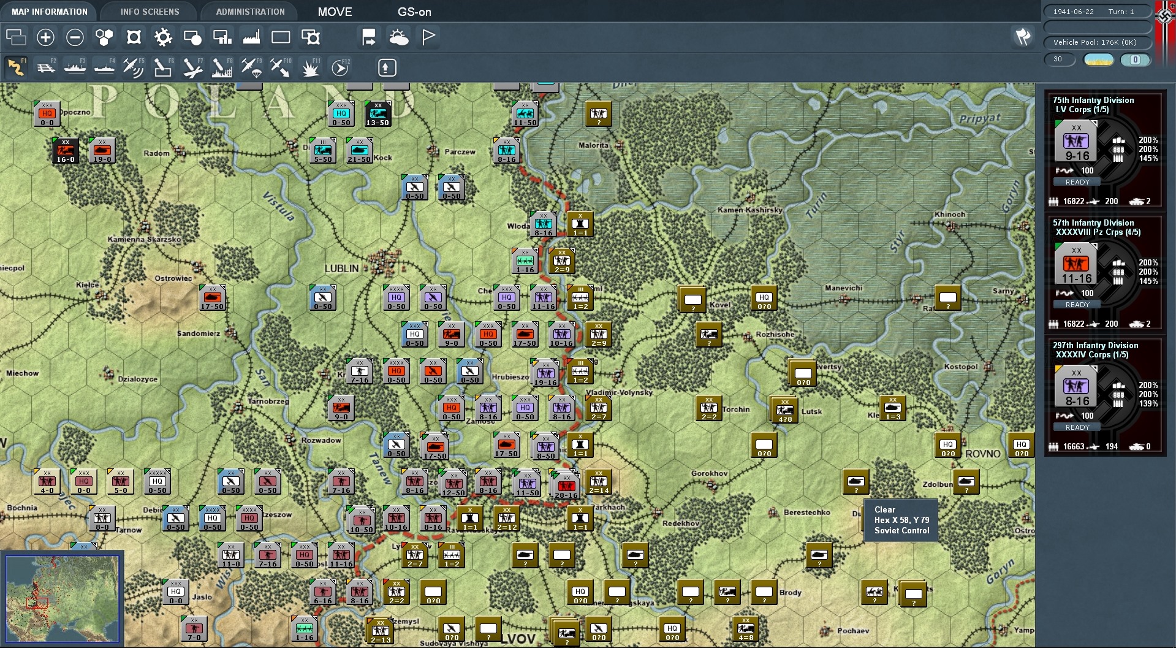This screenshot has height=648, width=1176.
Task: Toggle the rectangle-with-circle overlay icon
Action: [x=192, y=37]
